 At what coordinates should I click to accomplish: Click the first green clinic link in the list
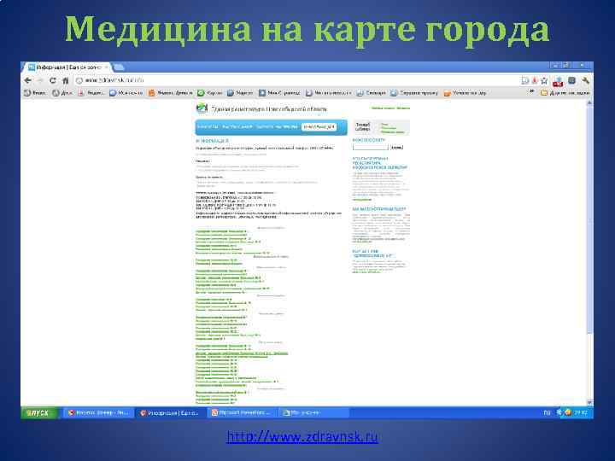[221, 231]
